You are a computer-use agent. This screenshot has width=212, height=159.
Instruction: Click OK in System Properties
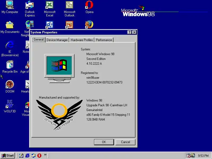(104, 142)
